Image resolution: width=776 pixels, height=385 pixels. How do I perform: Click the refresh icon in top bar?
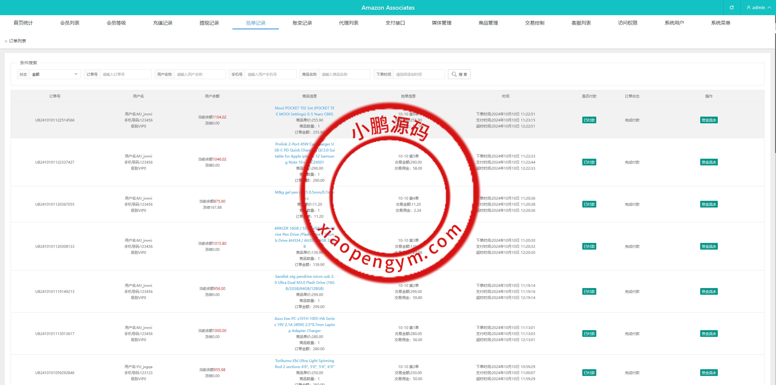731,8
